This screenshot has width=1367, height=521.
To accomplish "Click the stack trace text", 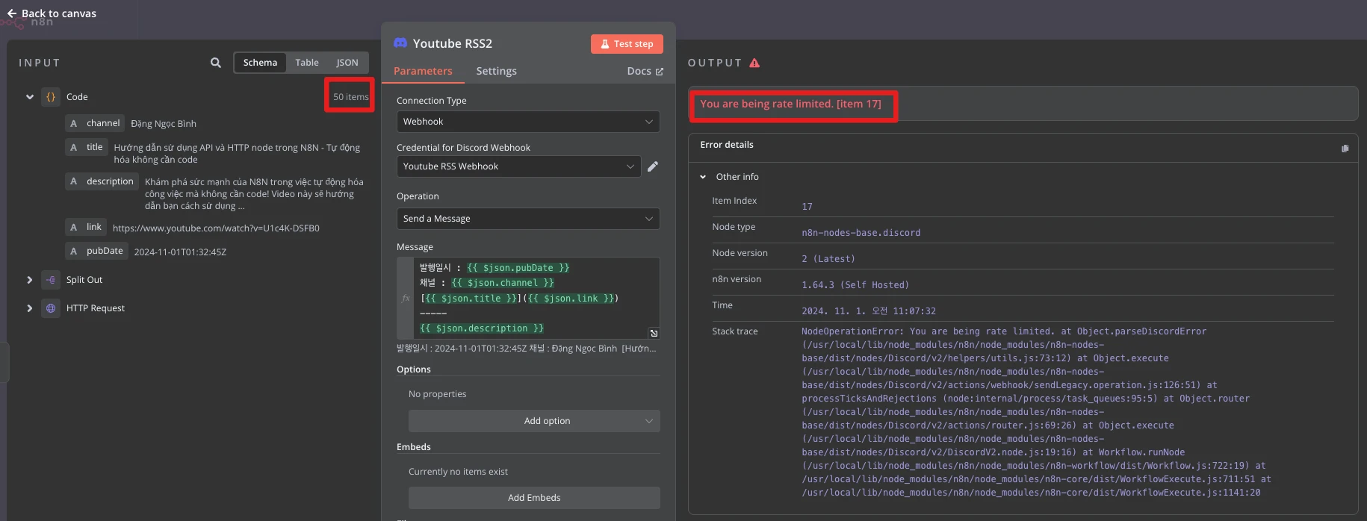I will pos(1036,412).
